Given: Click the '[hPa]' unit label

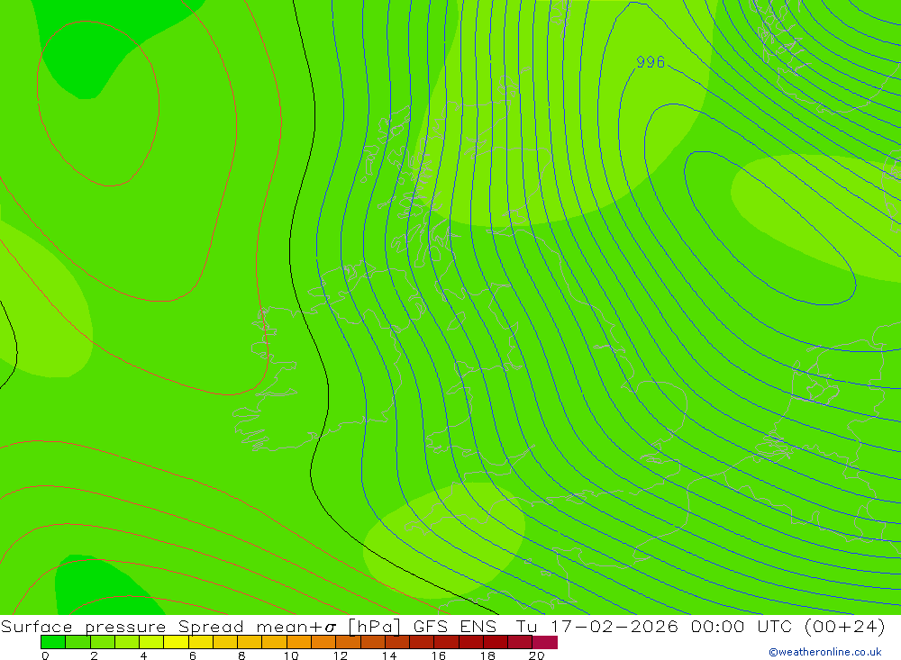Looking at the screenshot, I should pos(375,626).
